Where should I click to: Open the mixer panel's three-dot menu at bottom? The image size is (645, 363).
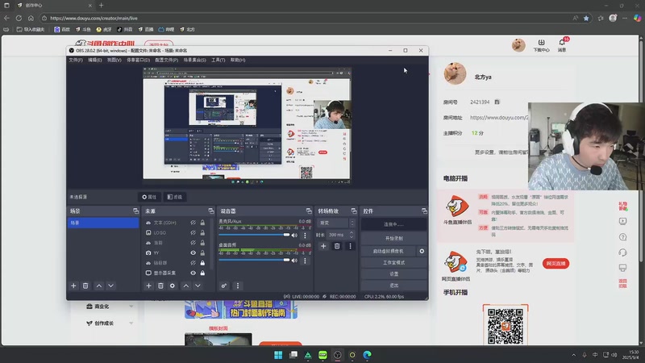pyautogui.click(x=237, y=286)
